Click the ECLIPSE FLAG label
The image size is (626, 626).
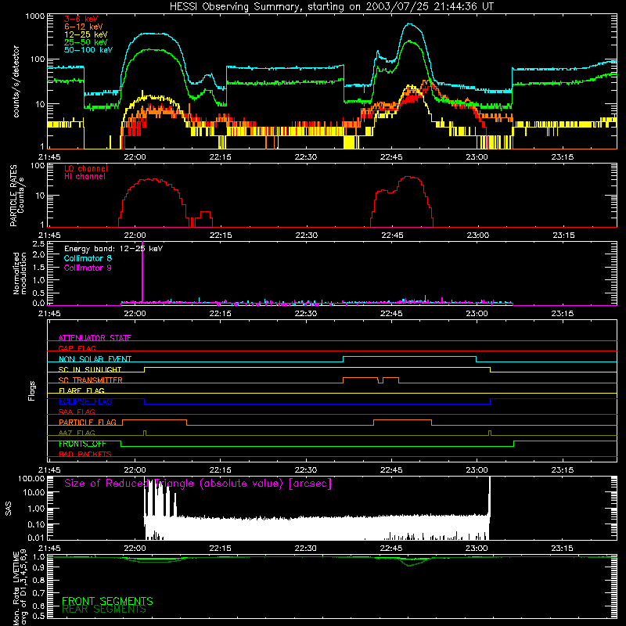coord(85,401)
